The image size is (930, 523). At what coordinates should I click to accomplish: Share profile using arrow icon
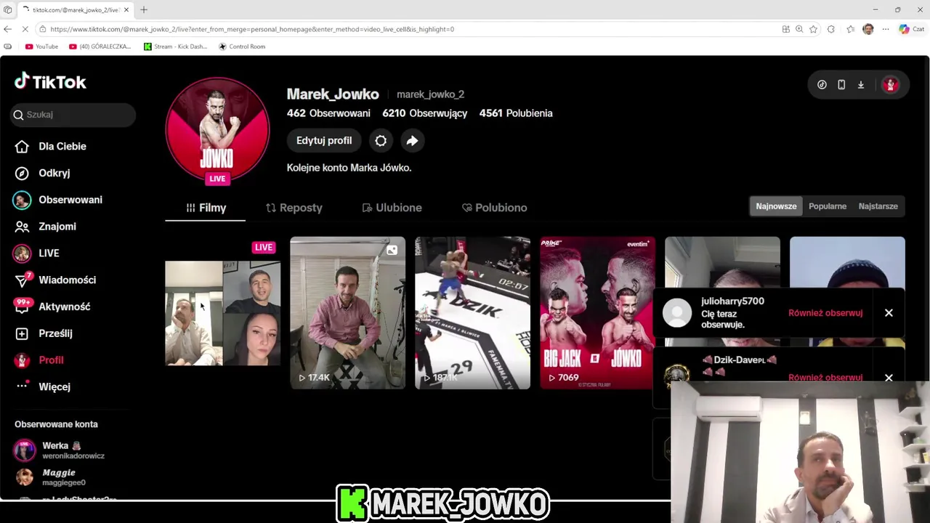coord(412,141)
